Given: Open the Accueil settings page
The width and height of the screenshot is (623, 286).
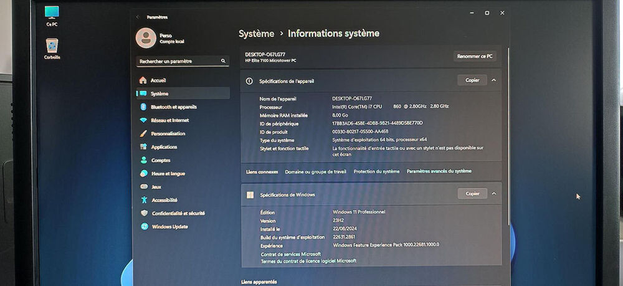Looking at the screenshot, I should click(183, 80).
